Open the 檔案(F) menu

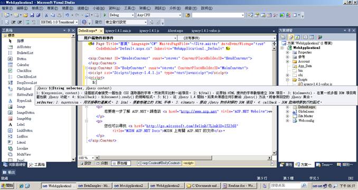coord(7,8)
